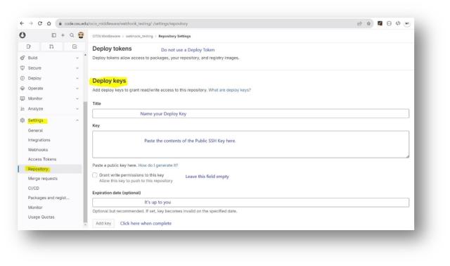Click the Secure shield icon
The image size is (450, 266).
(22, 68)
